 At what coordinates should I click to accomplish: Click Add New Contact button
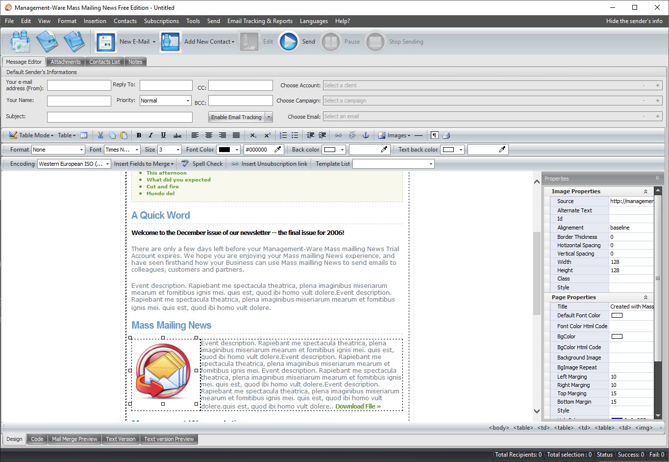point(198,42)
